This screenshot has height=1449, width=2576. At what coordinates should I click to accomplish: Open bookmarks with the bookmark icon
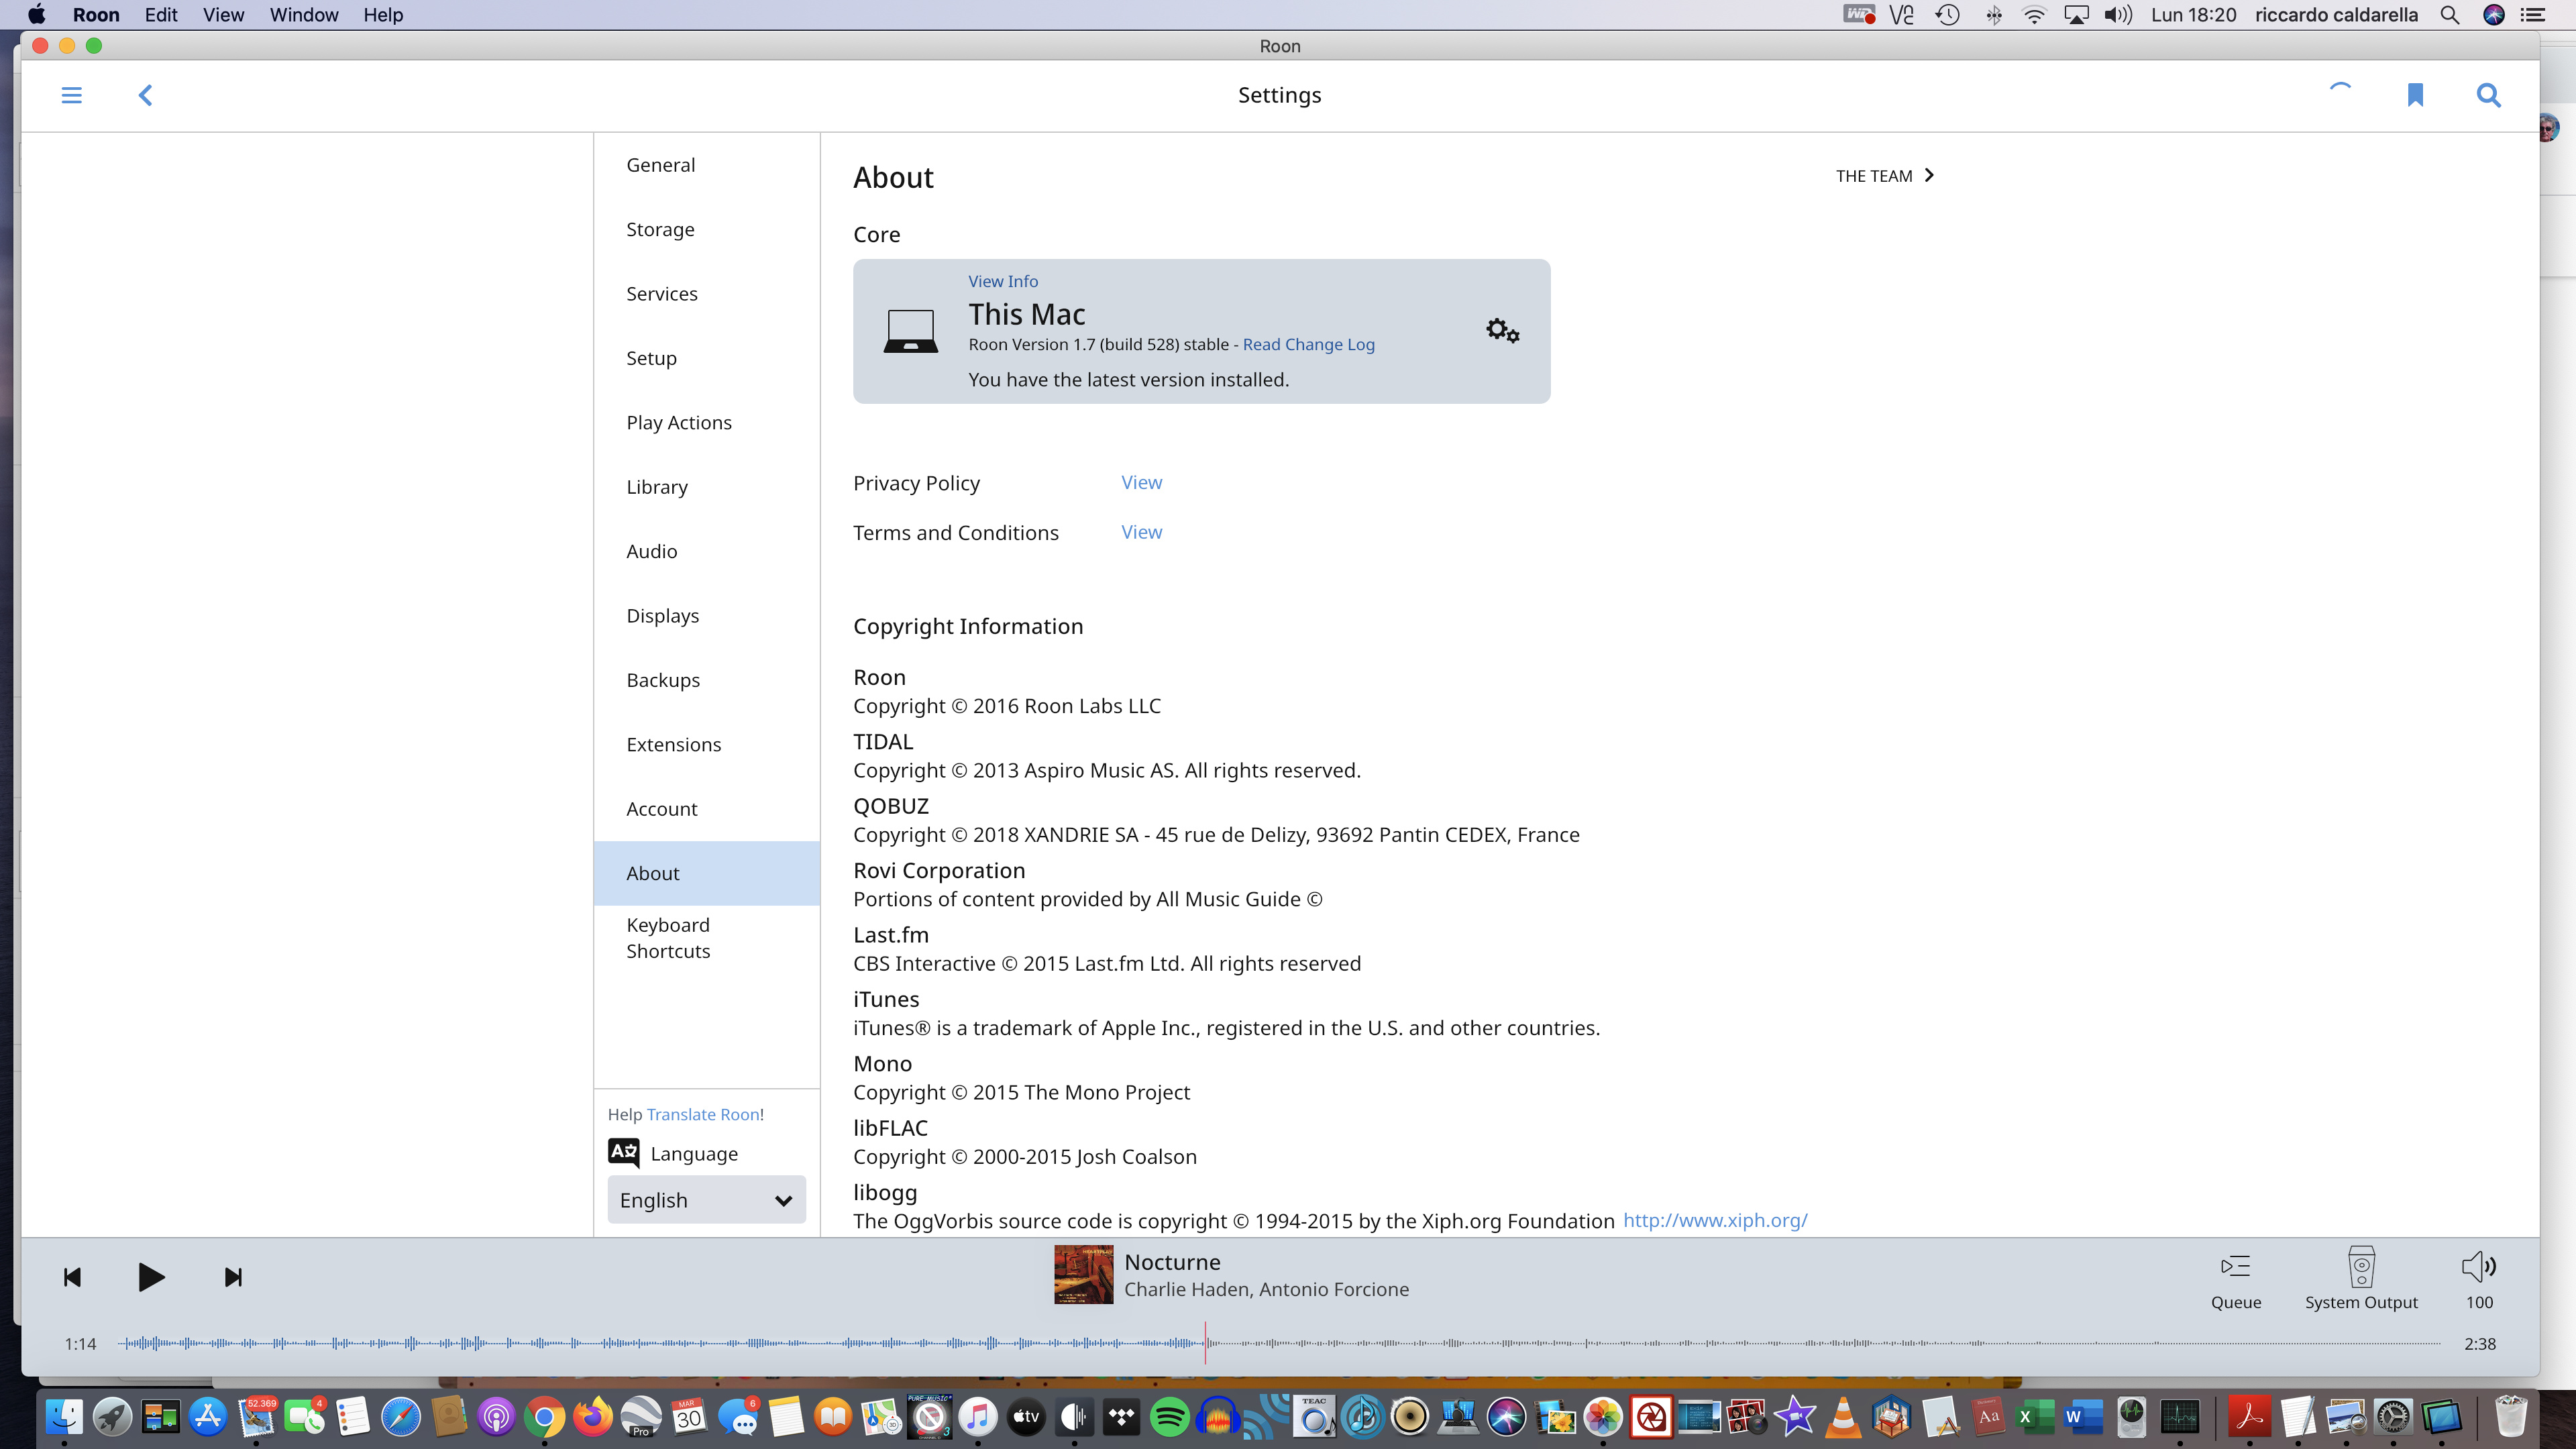pos(2415,95)
